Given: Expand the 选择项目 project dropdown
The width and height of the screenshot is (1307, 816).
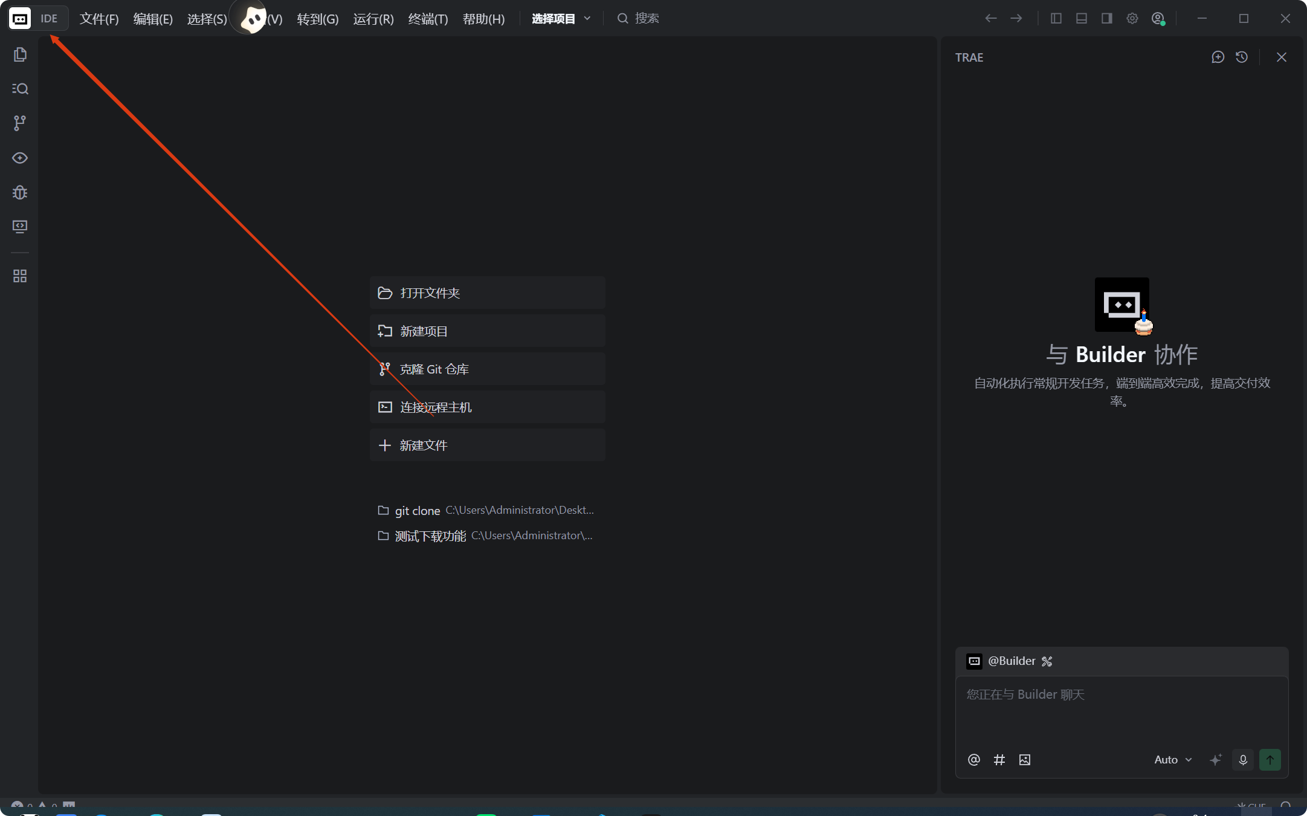Looking at the screenshot, I should click(x=561, y=19).
